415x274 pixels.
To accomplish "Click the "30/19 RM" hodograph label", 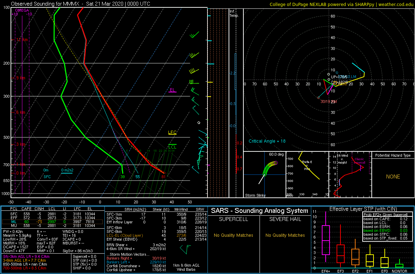I will coord(328,102).
